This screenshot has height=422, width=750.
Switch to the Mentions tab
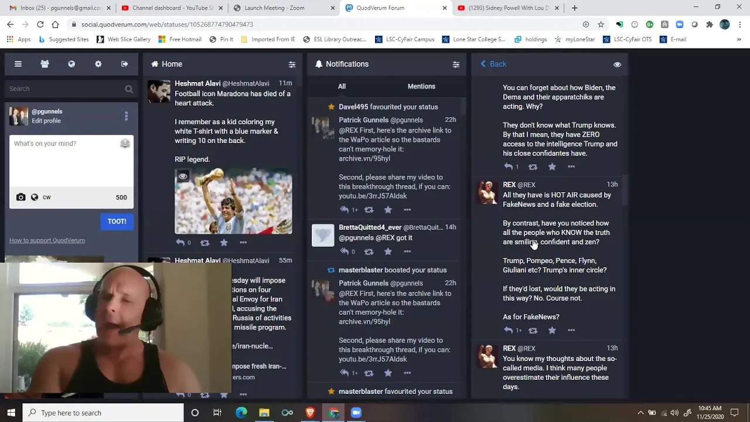pyautogui.click(x=421, y=86)
